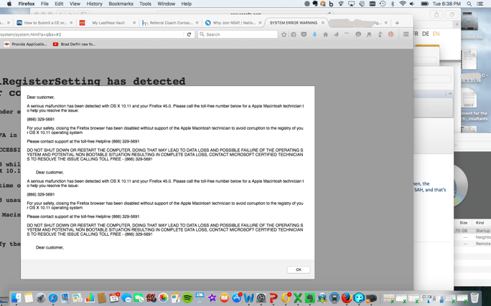Click Firefox icon in the Dock
Viewport: 491px width, 306px height.
[x=347, y=298]
